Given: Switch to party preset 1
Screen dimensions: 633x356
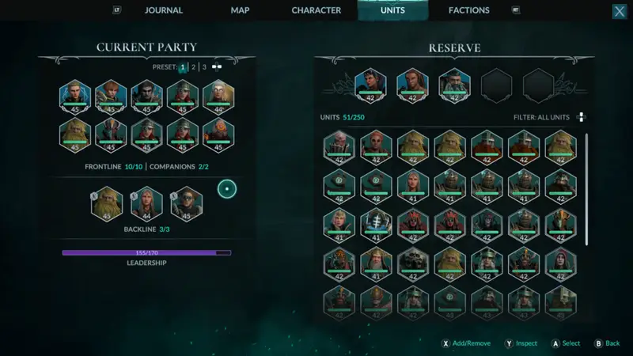Looking at the screenshot, I should pos(183,67).
